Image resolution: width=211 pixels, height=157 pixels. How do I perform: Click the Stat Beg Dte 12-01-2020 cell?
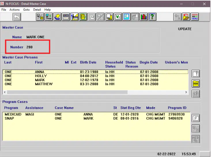(x=129, y=114)
